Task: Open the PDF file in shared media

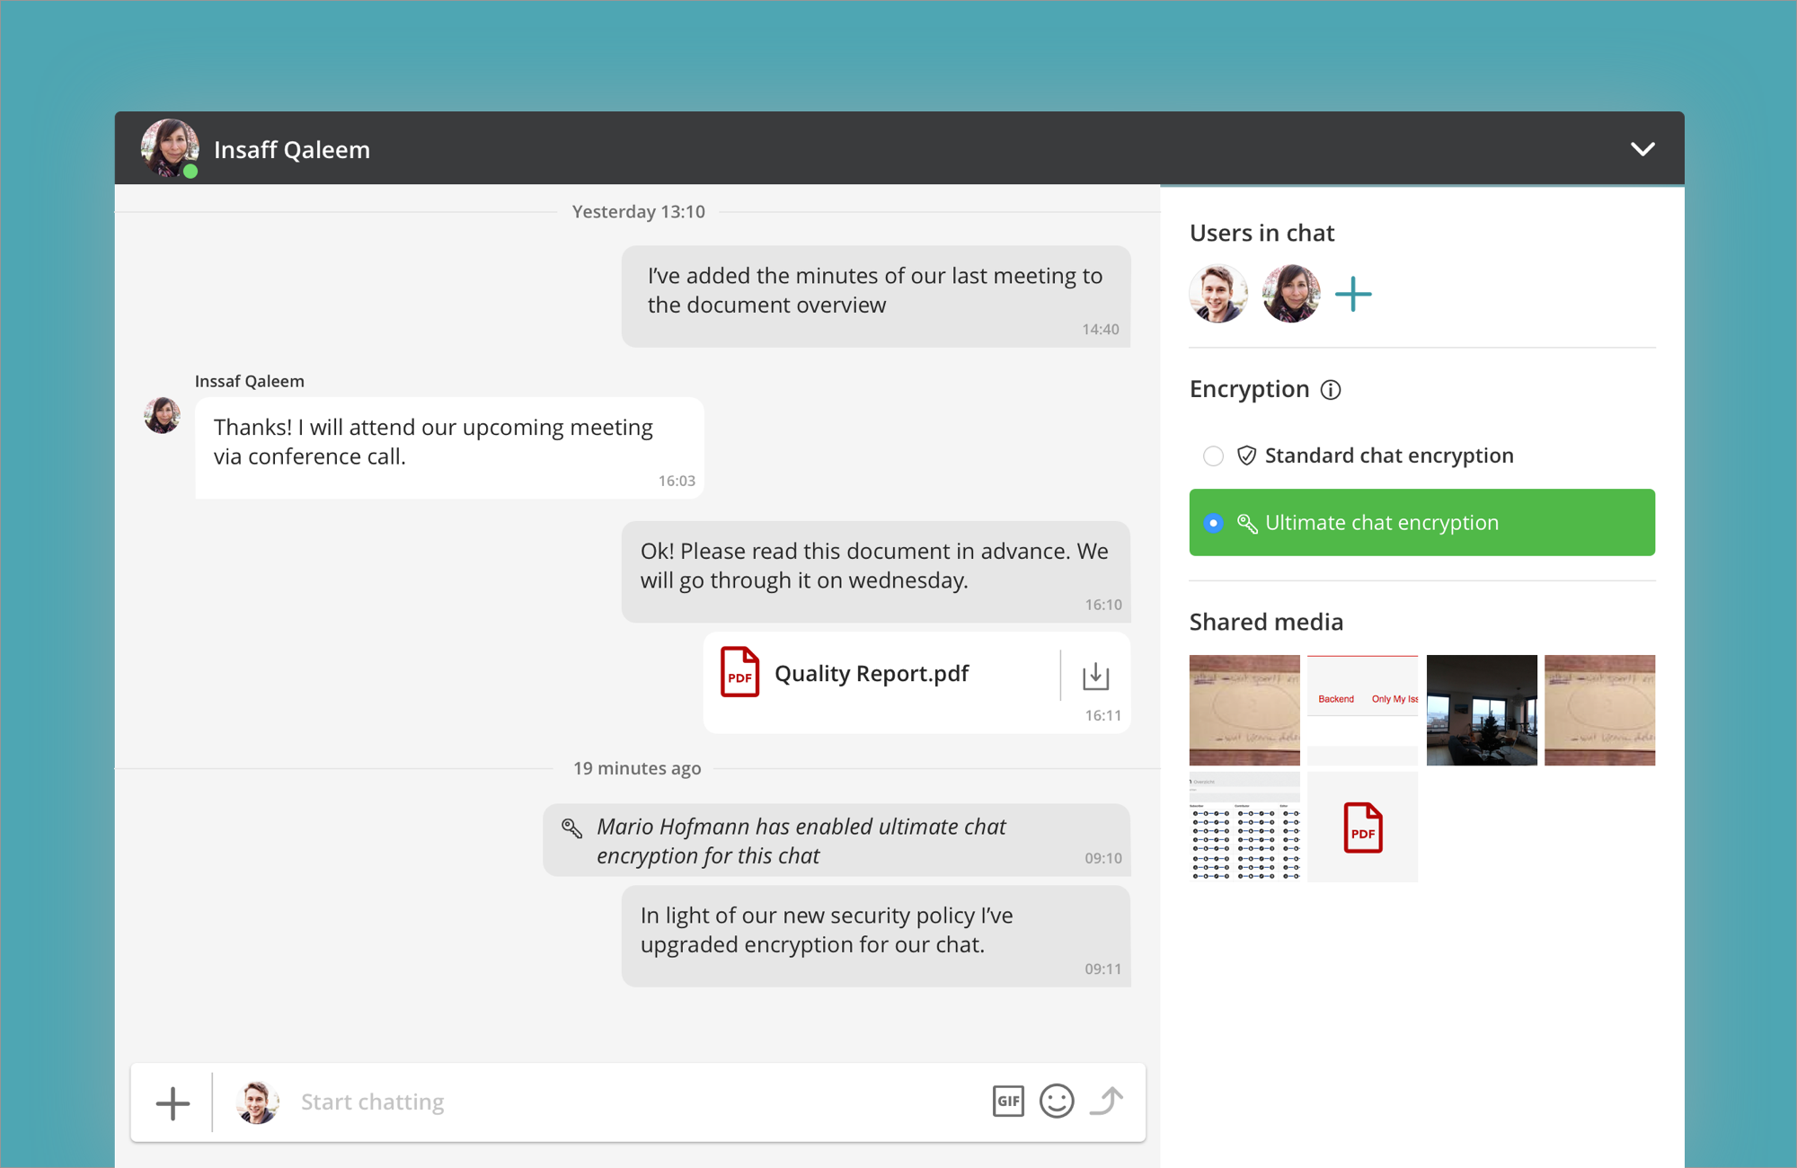Action: click(1362, 827)
